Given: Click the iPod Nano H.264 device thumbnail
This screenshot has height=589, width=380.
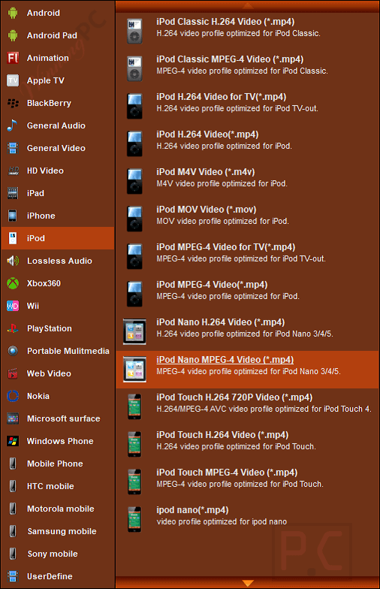Looking at the screenshot, I should click(134, 331).
